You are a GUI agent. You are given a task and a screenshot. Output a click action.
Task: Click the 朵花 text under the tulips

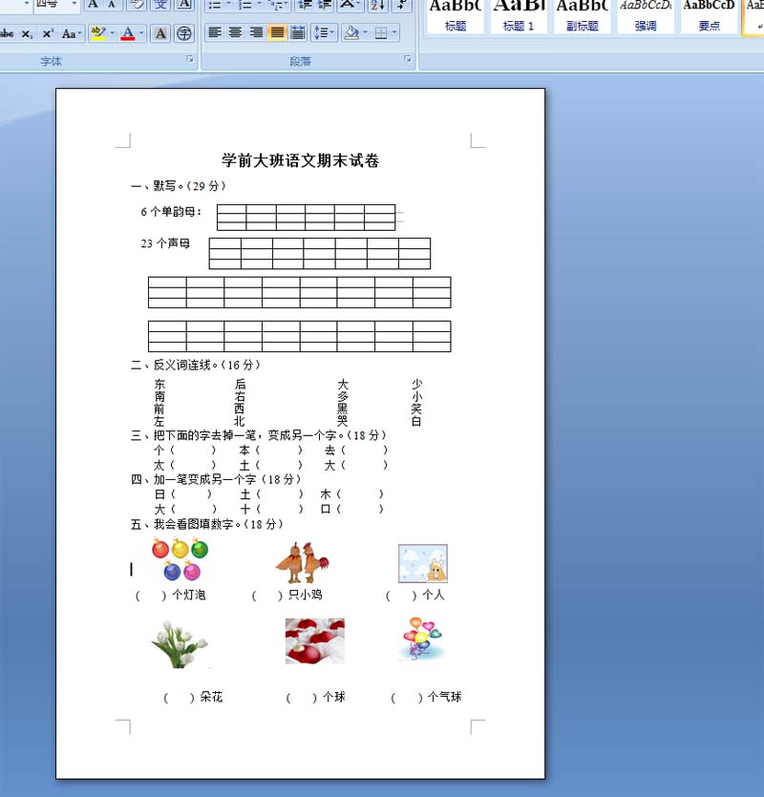[211, 697]
